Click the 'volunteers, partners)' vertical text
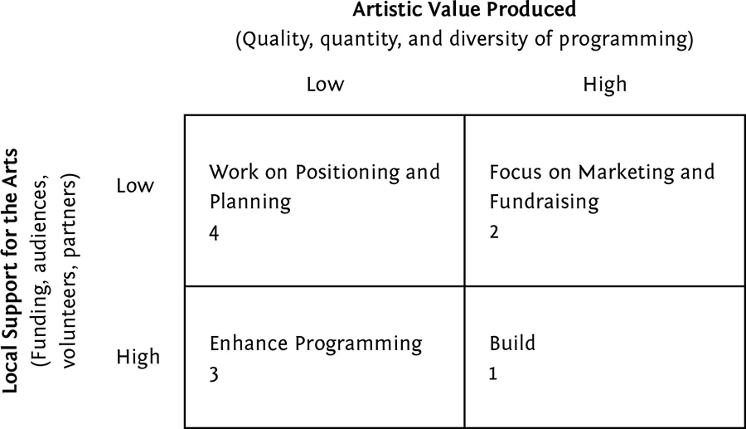Image resolution: width=746 pixels, height=429 pixels. 70,270
